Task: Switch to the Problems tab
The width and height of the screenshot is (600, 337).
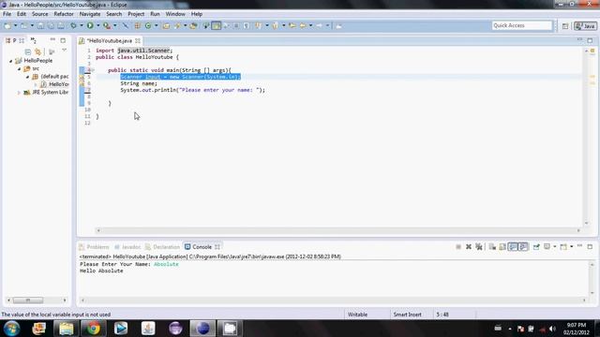Action: click(94, 247)
